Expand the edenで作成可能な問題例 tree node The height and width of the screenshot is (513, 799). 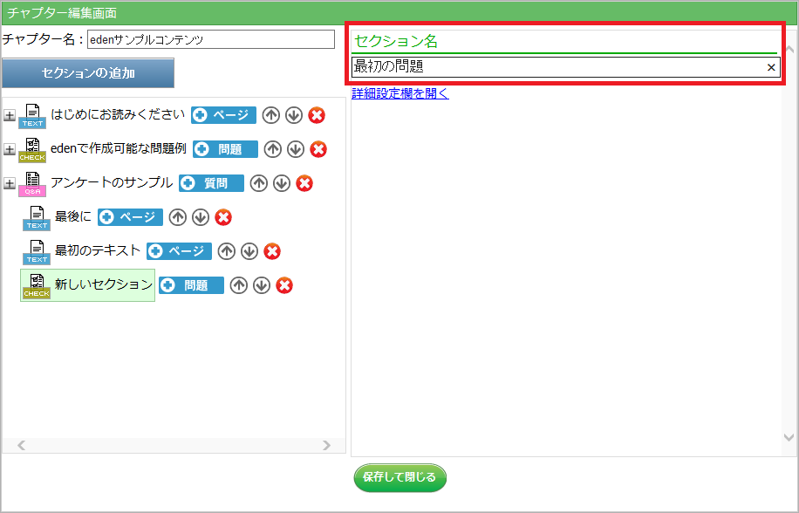point(10,149)
